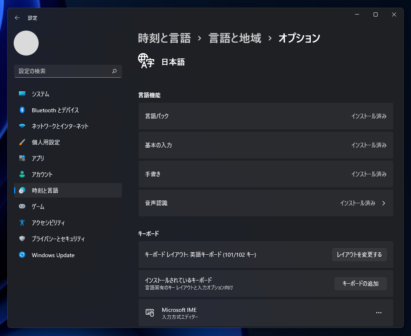411x336 pixels.
Task: Select the プライバシーとセキュリティ shield icon
Action: point(22,239)
